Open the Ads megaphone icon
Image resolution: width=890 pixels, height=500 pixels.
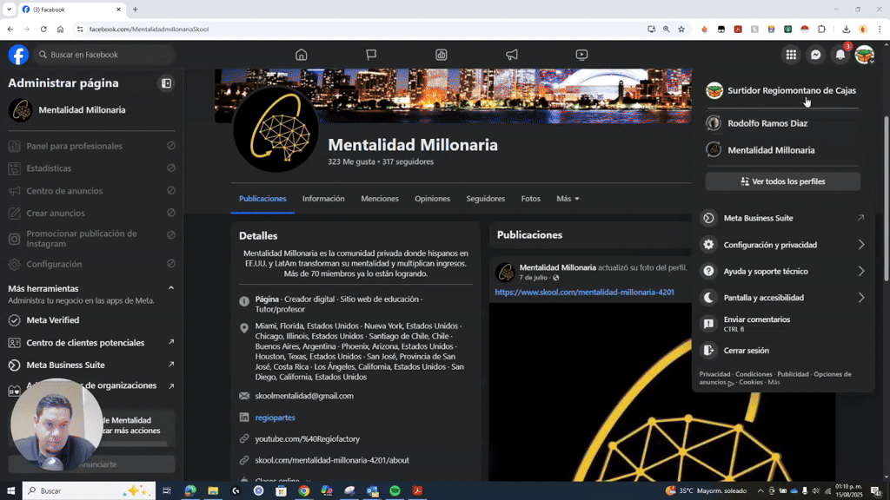[x=511, y=55]
